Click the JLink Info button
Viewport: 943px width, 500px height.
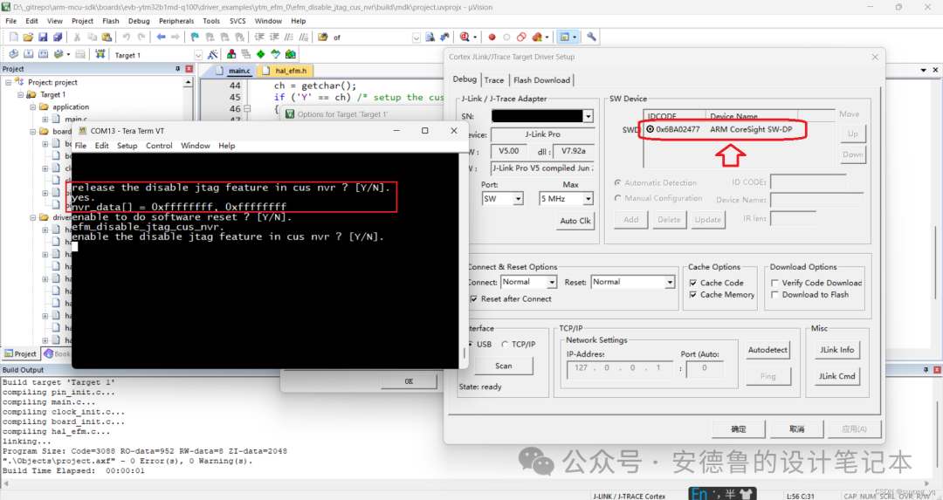[836, 350]
